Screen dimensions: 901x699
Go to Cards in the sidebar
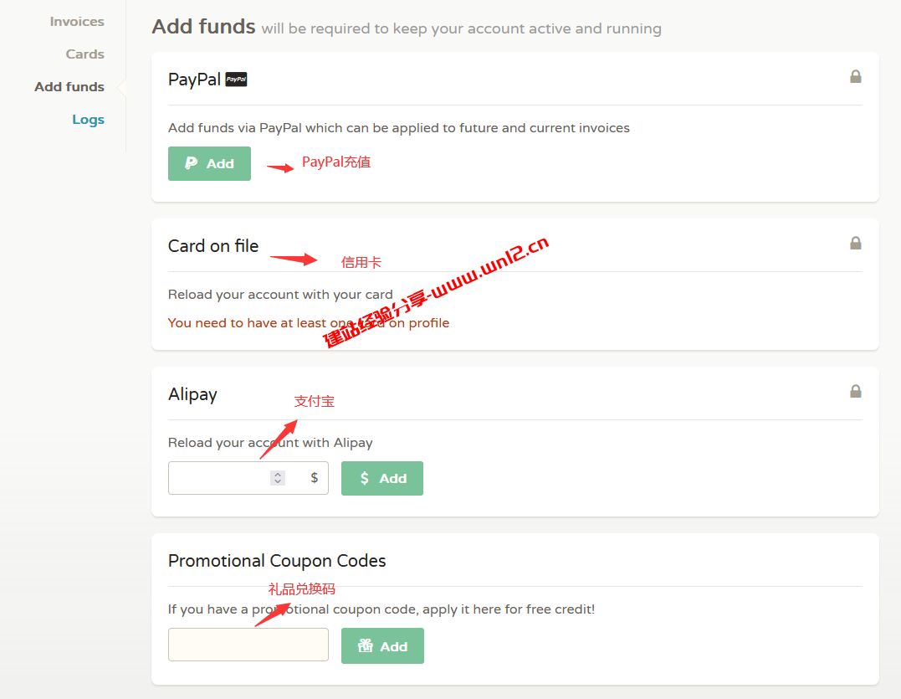pos(84,54)
